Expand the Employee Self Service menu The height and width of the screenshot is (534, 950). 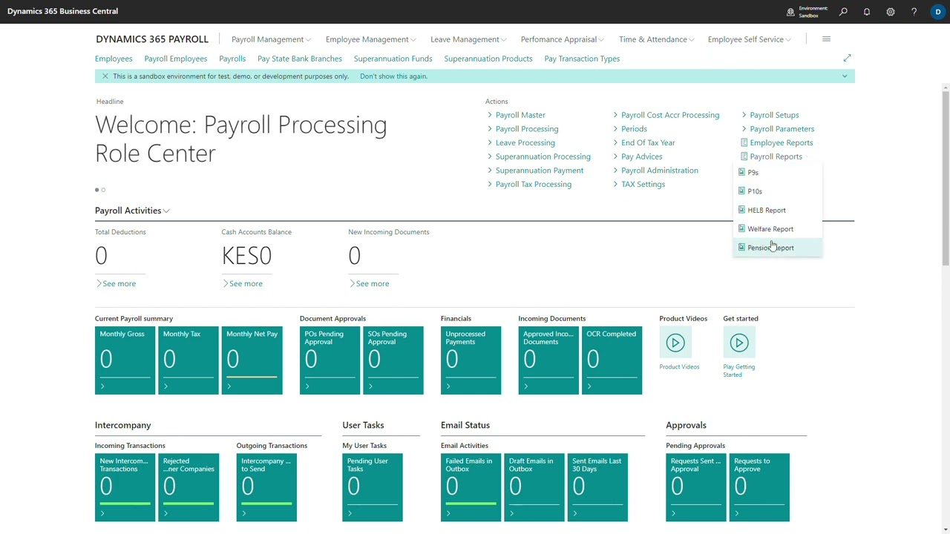749,39
